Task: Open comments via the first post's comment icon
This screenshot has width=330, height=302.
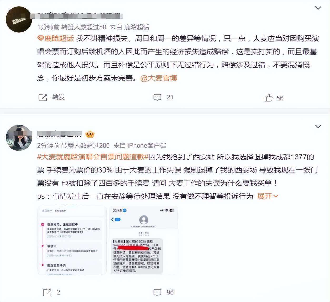Action: (x=157, y=98)
